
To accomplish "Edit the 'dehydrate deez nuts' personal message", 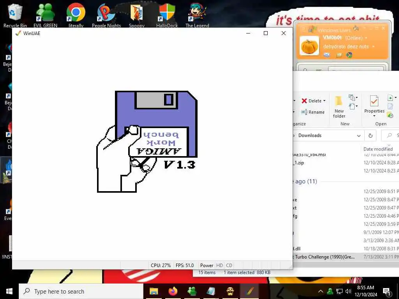I will point(346,47).
